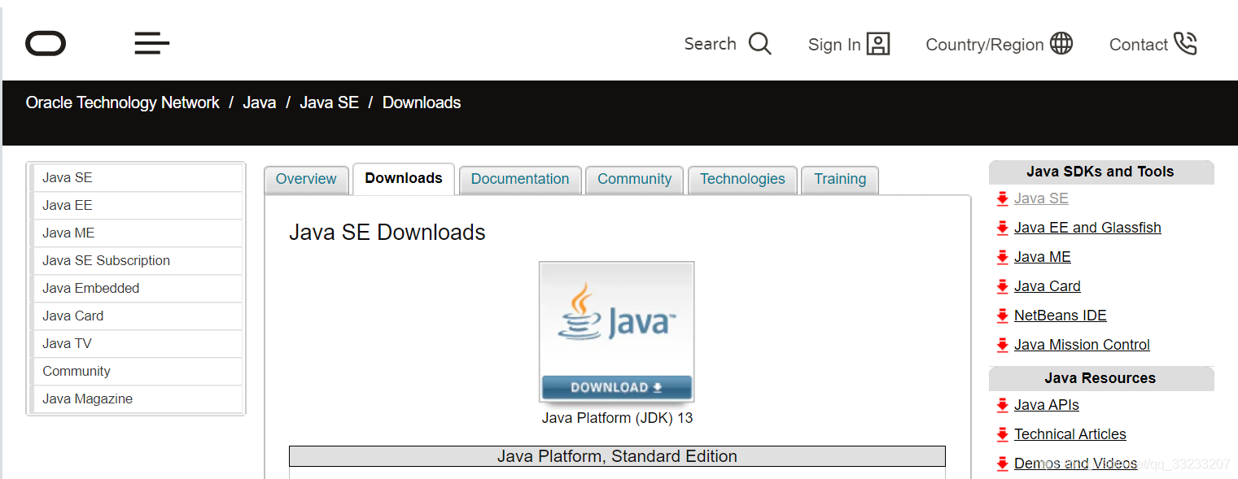
Task: Open NetBeans IDE link
Action: point(1061,316)
